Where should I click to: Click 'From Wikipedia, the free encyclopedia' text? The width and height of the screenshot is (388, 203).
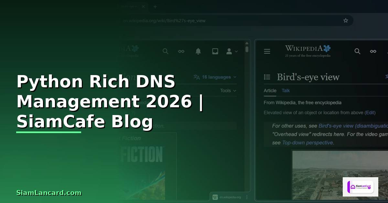coord(303,102)
